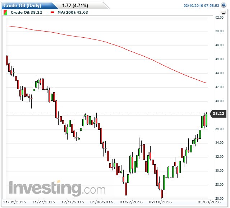Click the 12/16/2015 date axis label
230x208 pixels.
point(73,202)
